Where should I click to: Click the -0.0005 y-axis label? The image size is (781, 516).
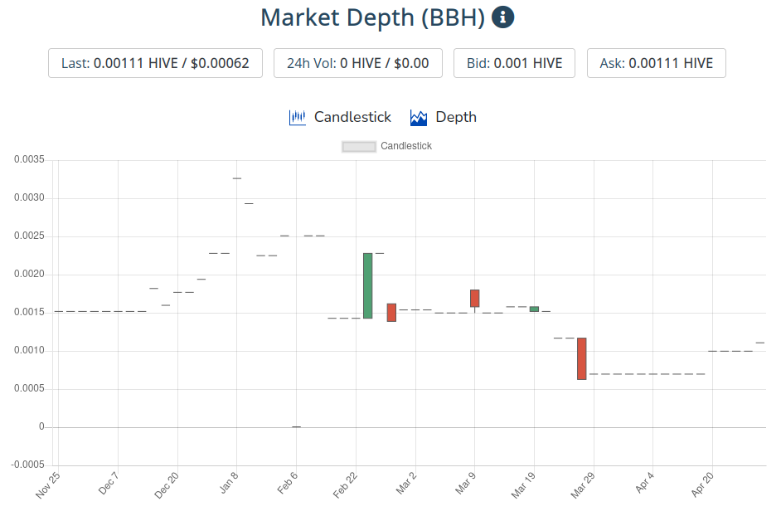coord(28,465)
